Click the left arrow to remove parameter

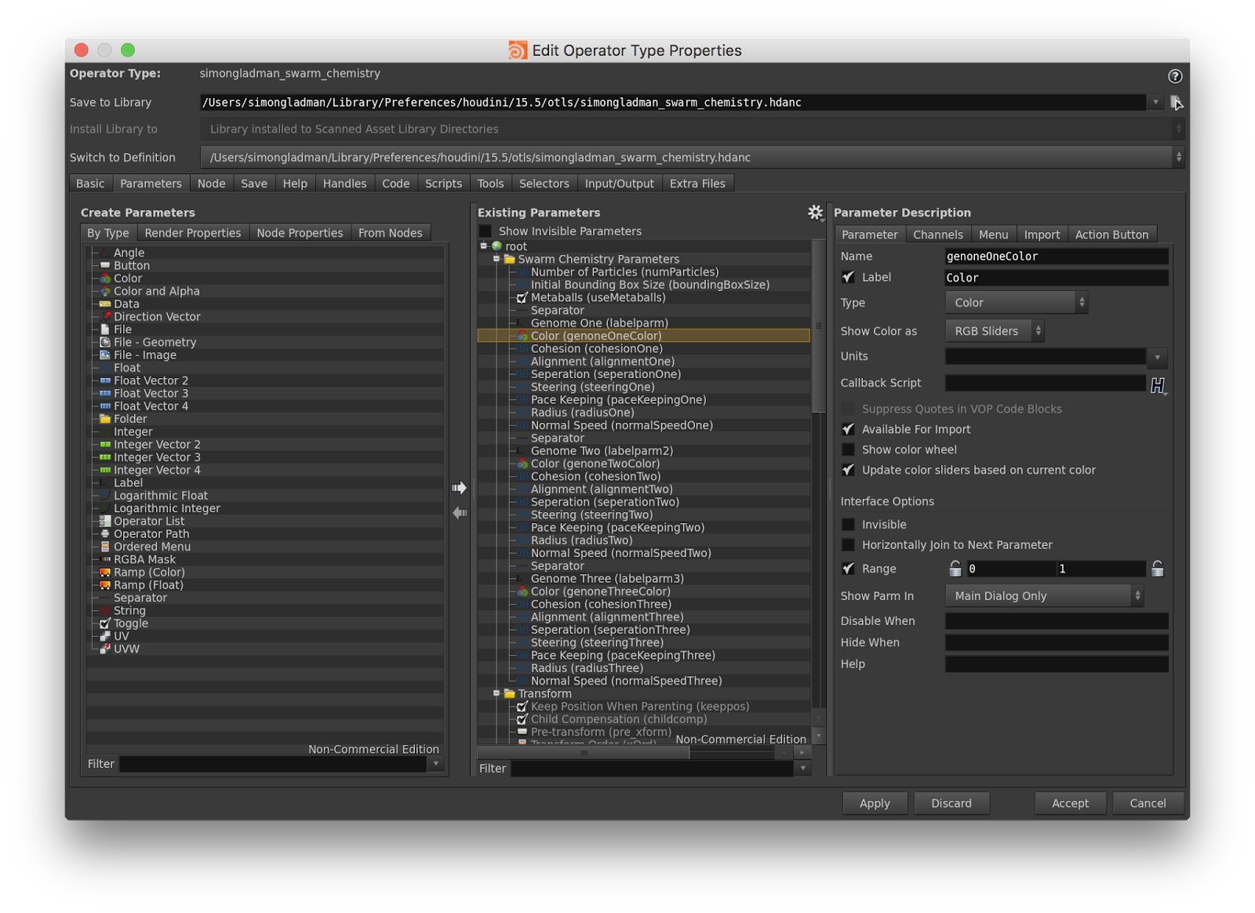pyautogui.click(x=460, y=513)
